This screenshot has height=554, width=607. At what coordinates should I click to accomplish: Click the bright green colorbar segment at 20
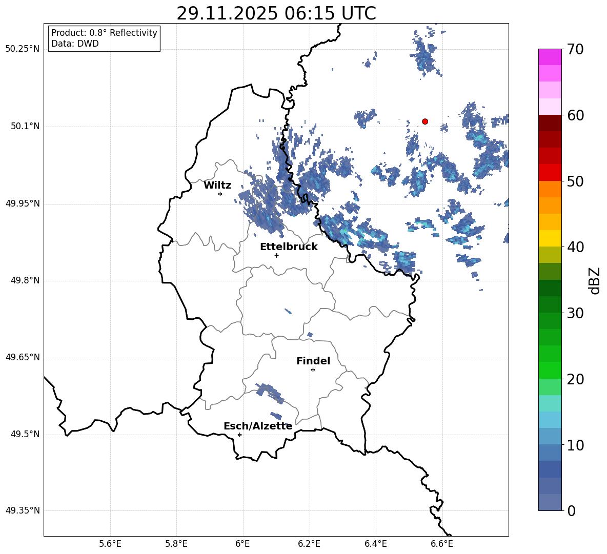point(550,370)
